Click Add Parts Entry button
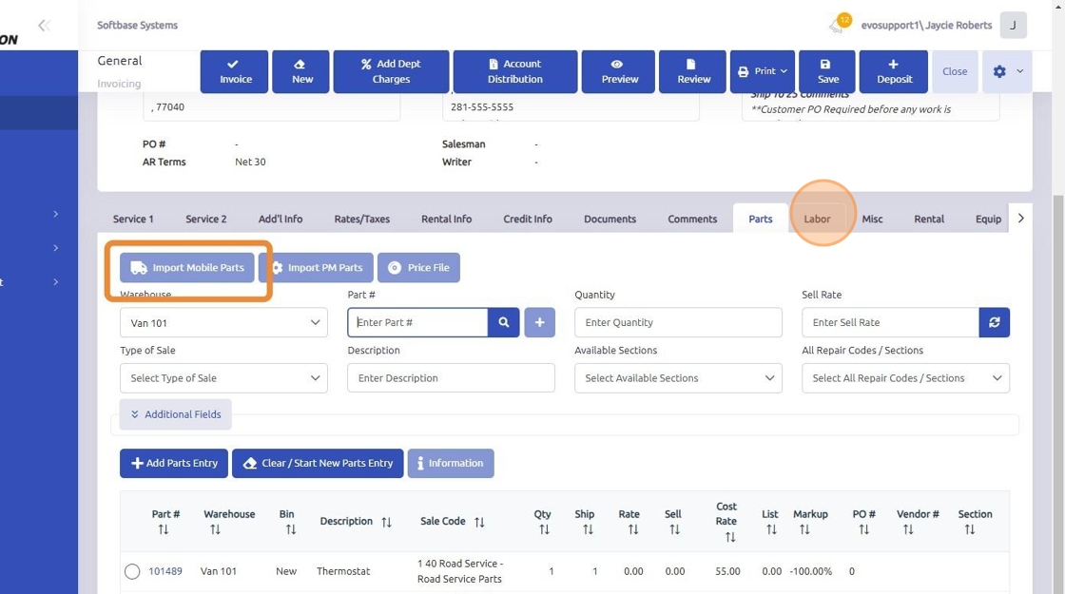Image resolution: width=1065 pixels, height=594 pixels. (174, 463)
